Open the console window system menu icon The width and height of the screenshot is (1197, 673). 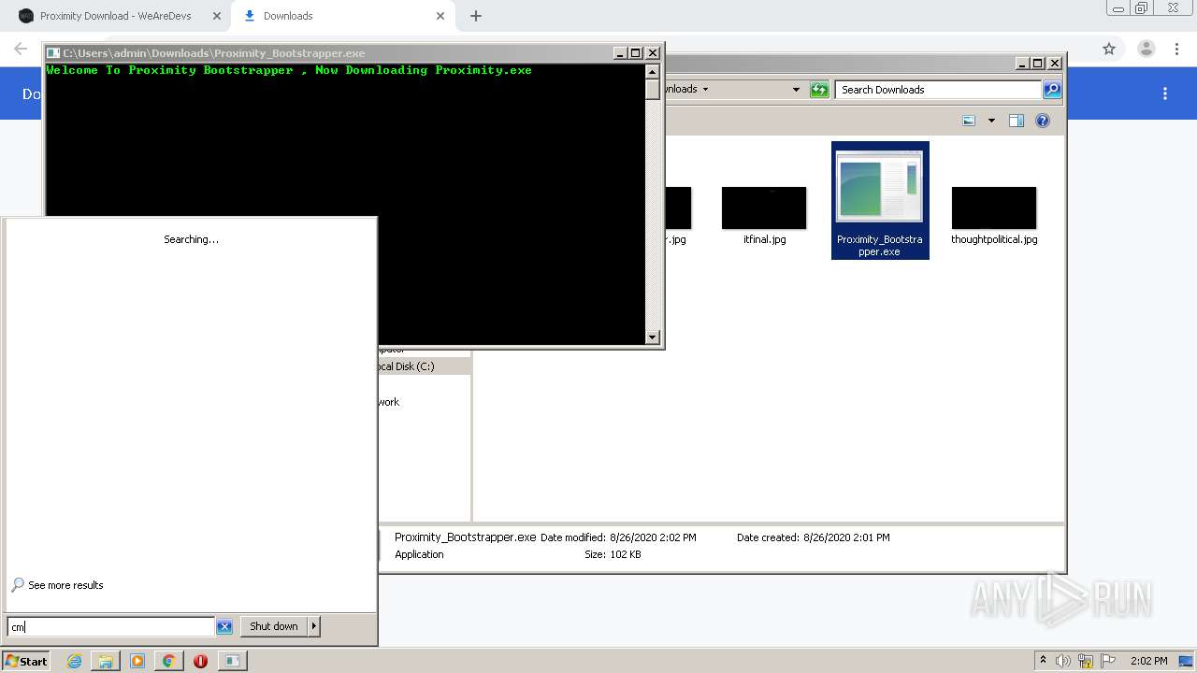coord(54,53)
